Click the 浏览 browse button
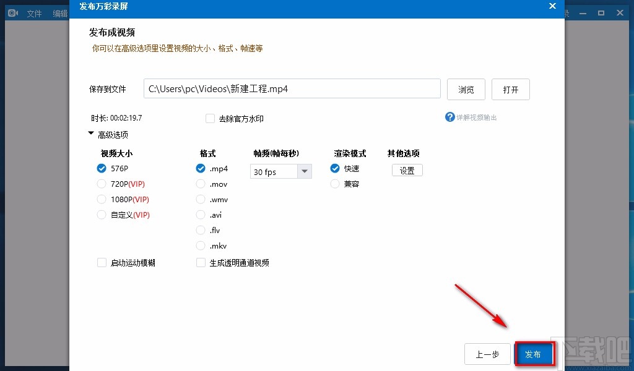634x371 pixels. coord(466,89)
